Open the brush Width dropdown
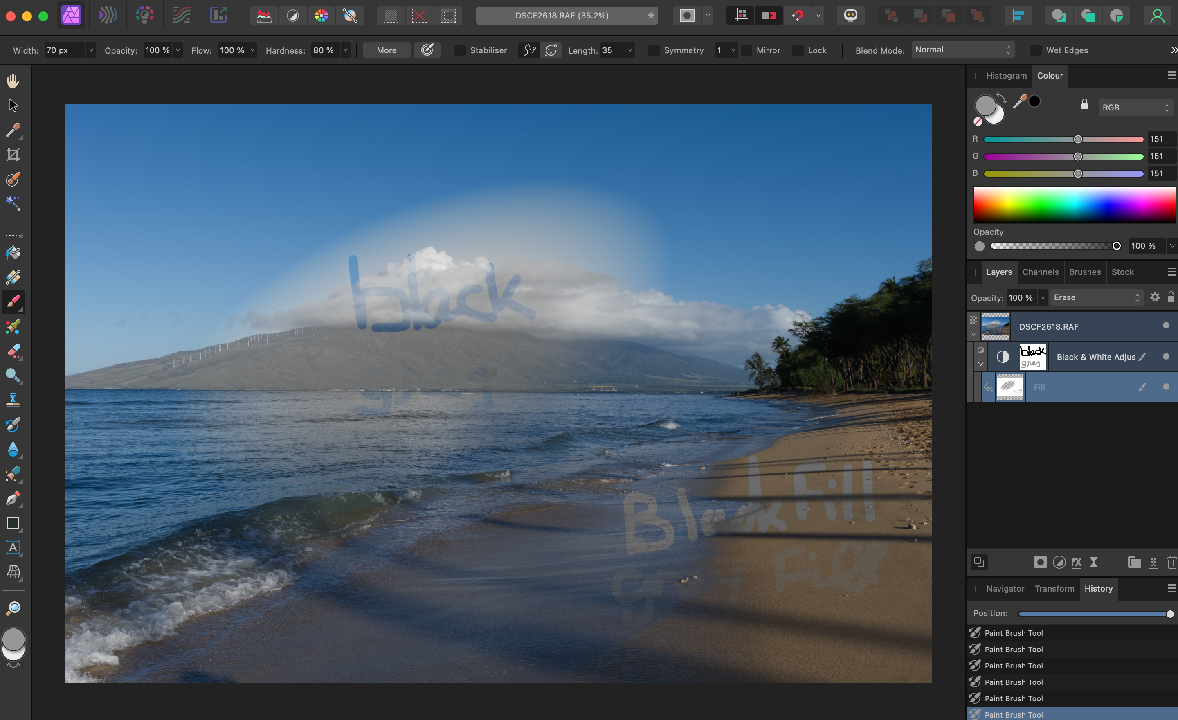The height and width of the screenshot is (720, 1178). (x=91, y=50)
